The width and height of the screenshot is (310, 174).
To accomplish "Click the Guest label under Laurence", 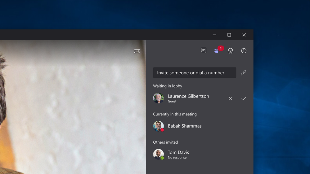I will (172, 101).
